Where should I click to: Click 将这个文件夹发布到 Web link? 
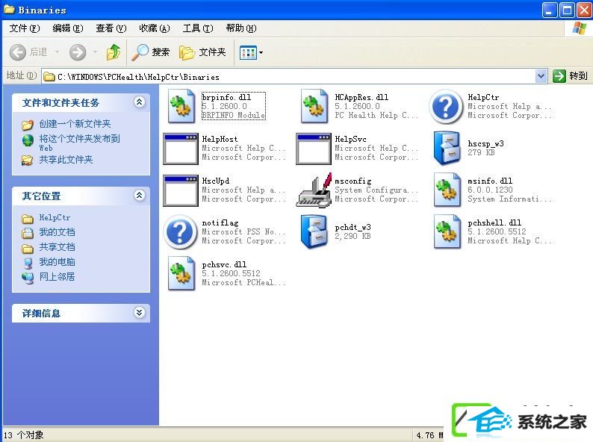[79, 143]
